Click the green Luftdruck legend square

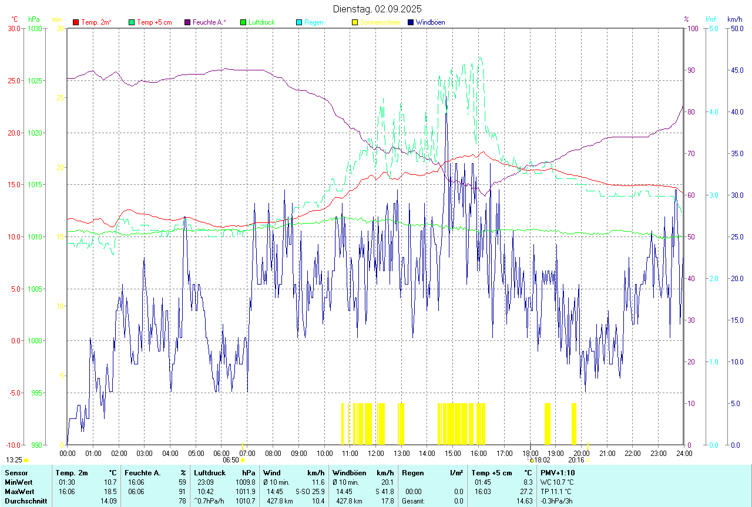pos(243,22)
